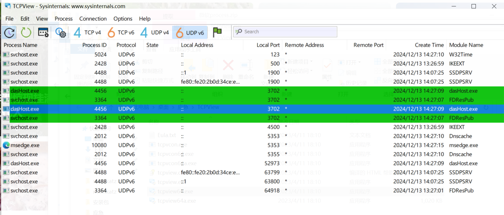Sort by Create Time column header
Screen dimensions: 504x215
(429, 45)
